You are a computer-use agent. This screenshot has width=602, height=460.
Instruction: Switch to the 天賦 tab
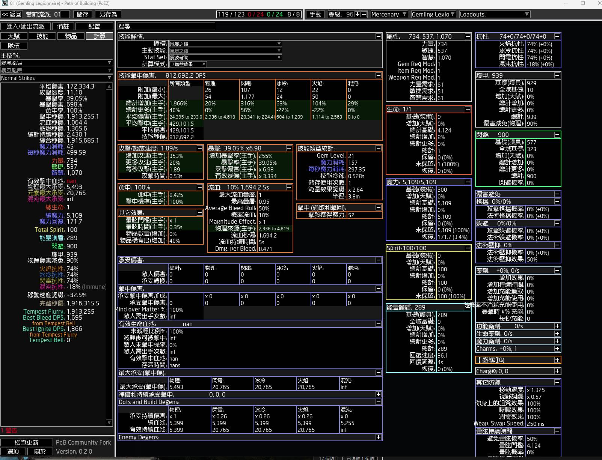click(14, 36)
